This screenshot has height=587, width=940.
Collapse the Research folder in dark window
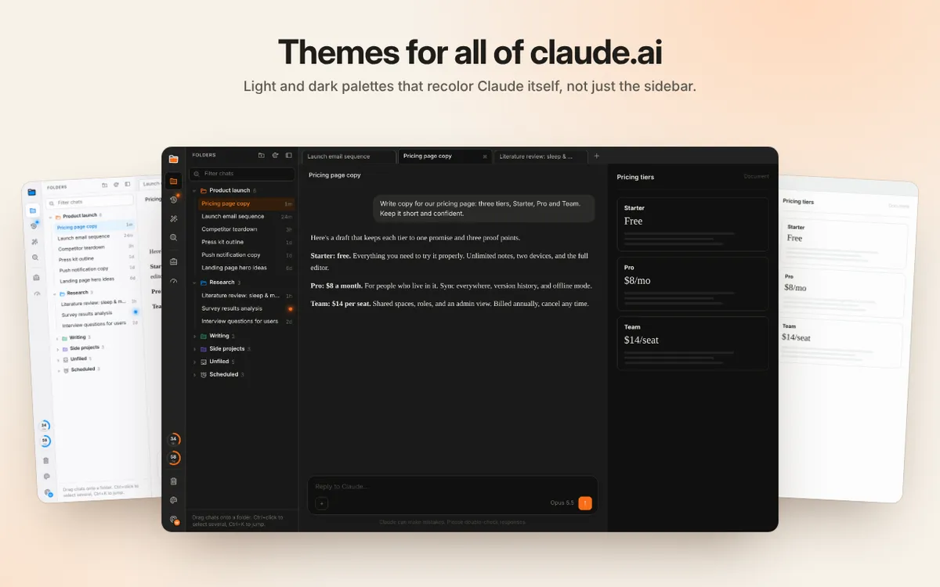tap(195, 283)
